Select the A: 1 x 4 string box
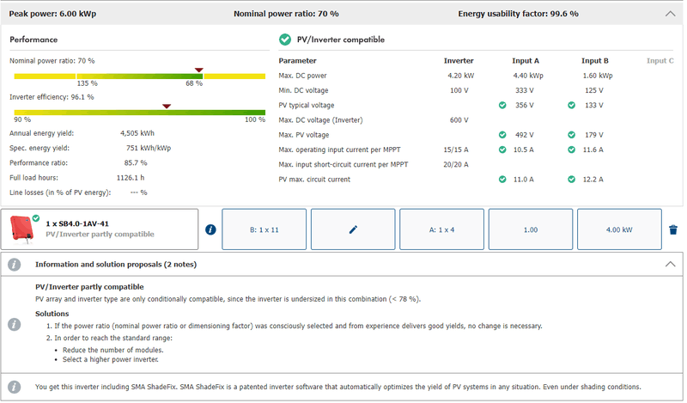 click(441, 229)
